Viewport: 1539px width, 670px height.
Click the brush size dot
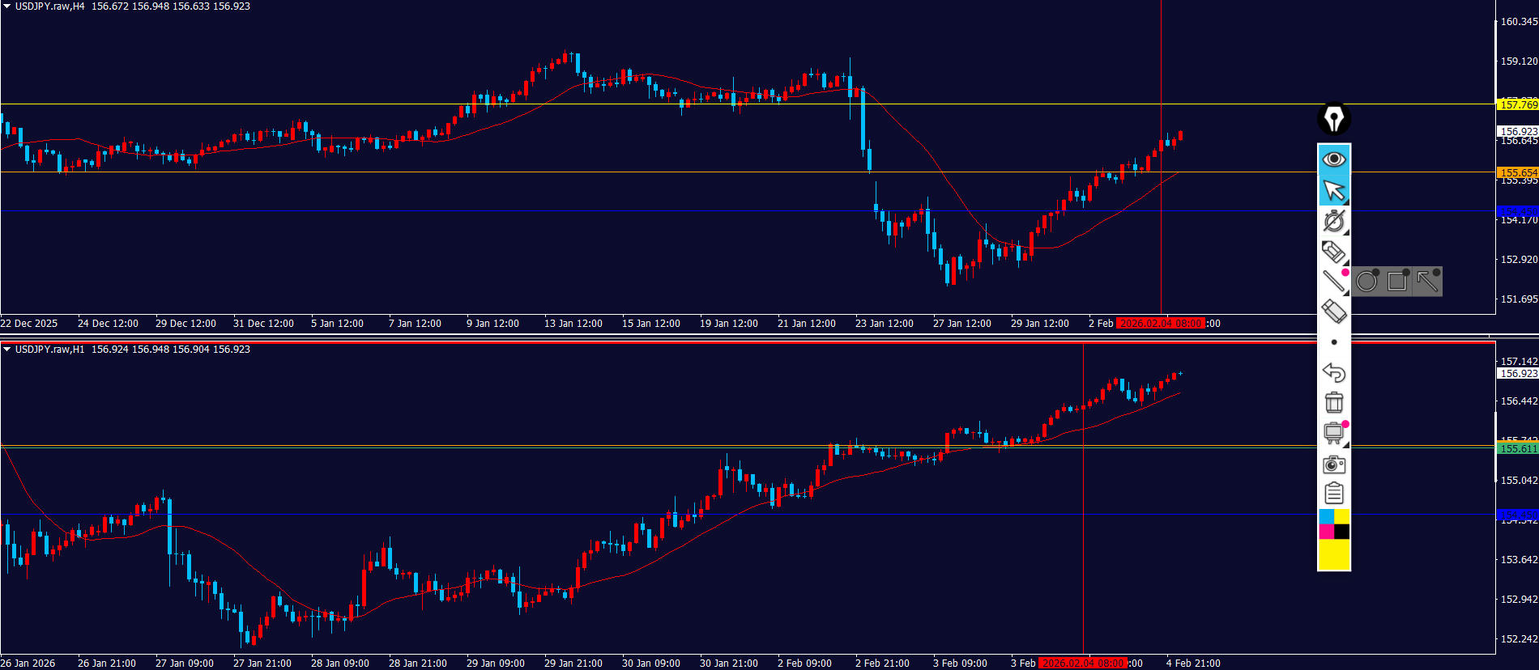pyautogui.click(x=1334, y=342)
